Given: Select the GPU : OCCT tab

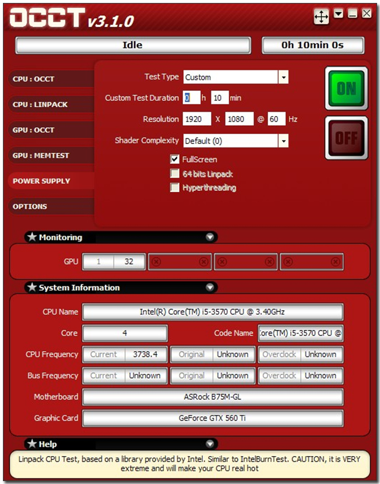Looking at the screenshot, I should click(x=51, y=130).
